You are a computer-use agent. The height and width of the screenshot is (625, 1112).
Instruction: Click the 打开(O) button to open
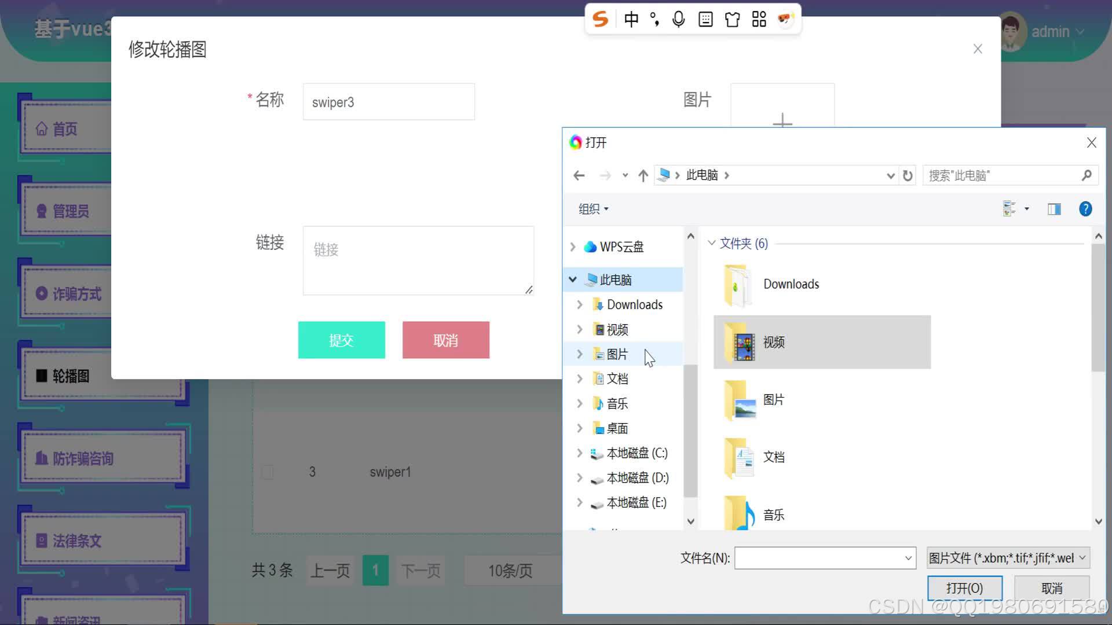[x=964, y=587]
